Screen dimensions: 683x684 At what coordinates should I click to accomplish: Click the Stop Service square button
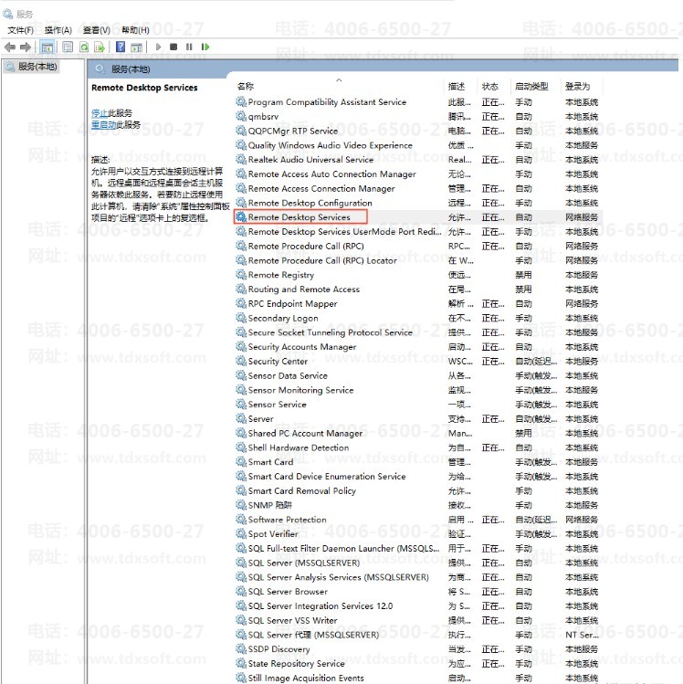(x=173, y=47)
